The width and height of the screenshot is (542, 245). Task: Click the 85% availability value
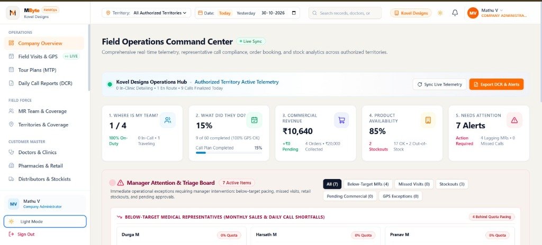pyautogui.click(x=377, y=131)
